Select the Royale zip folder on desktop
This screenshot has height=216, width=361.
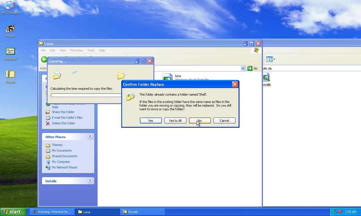(x=10, y=77)
